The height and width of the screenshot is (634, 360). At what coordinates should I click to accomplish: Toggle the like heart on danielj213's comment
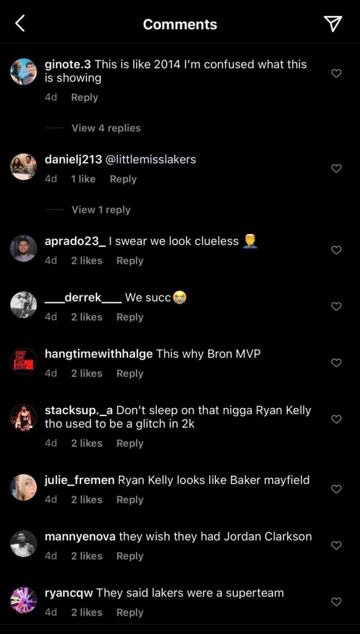click(x=336, y=168)
